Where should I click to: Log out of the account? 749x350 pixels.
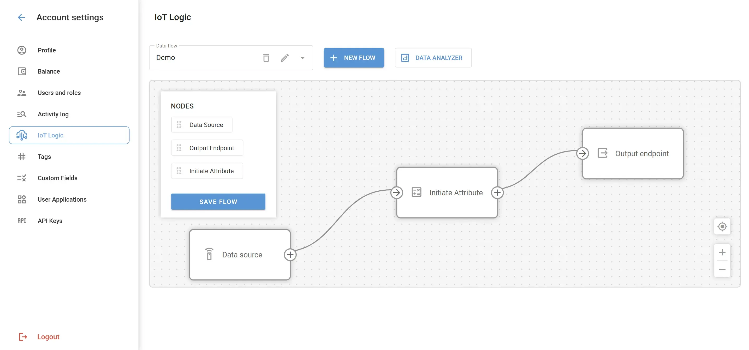tap(48, 337)
